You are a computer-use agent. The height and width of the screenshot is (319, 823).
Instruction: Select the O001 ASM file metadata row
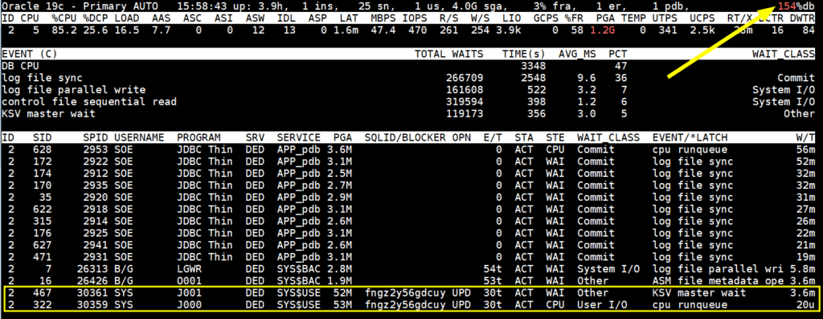click(408, 280)
